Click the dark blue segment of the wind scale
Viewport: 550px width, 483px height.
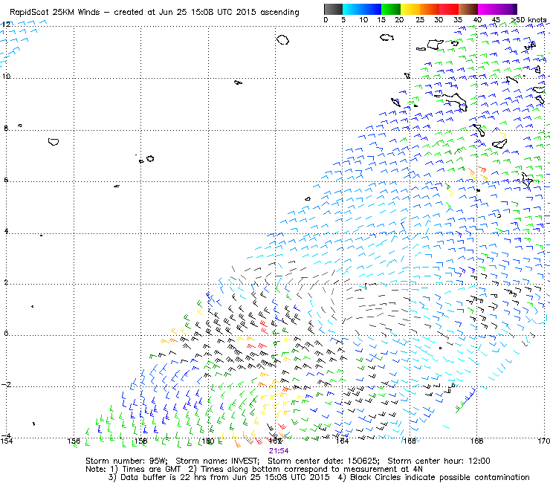click(372, 9)
